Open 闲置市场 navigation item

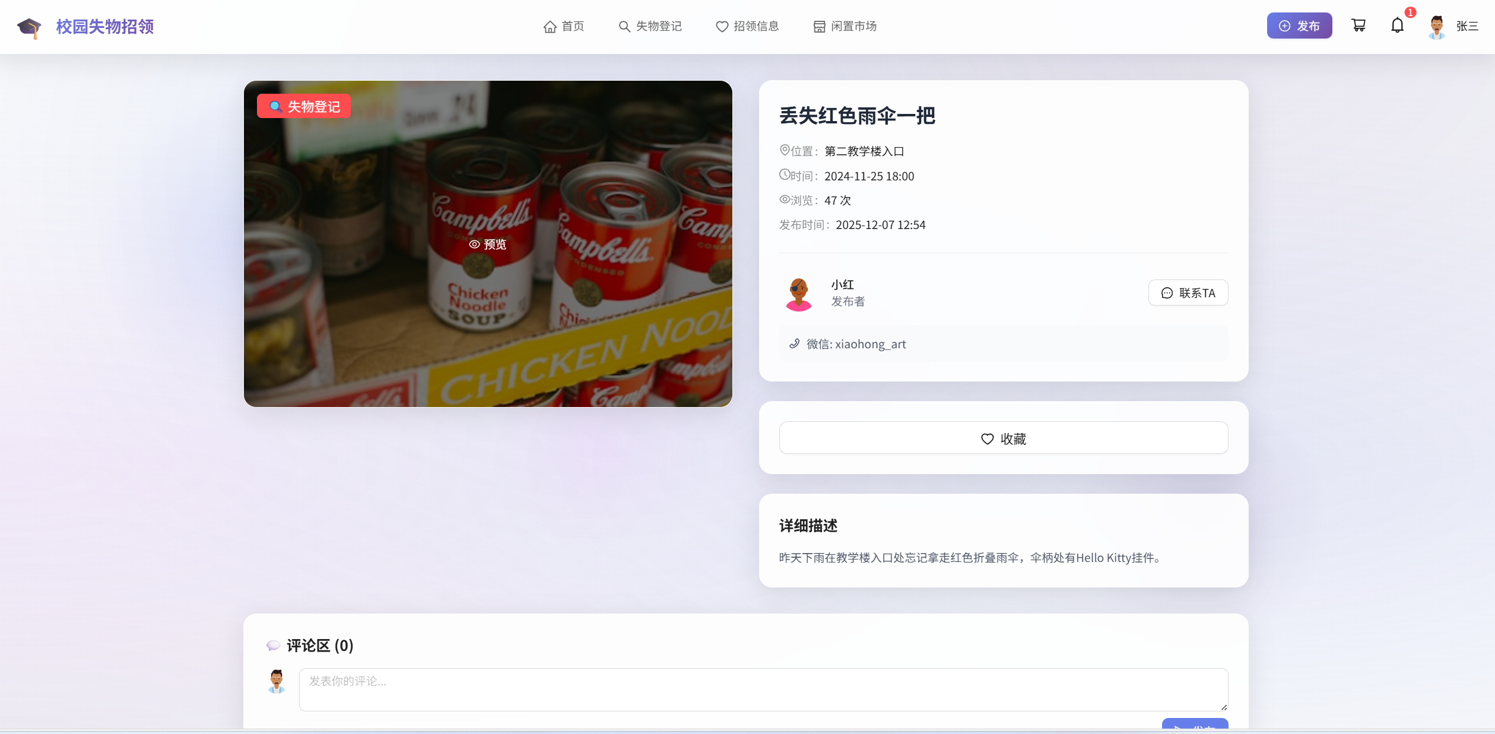pos(845,26)
